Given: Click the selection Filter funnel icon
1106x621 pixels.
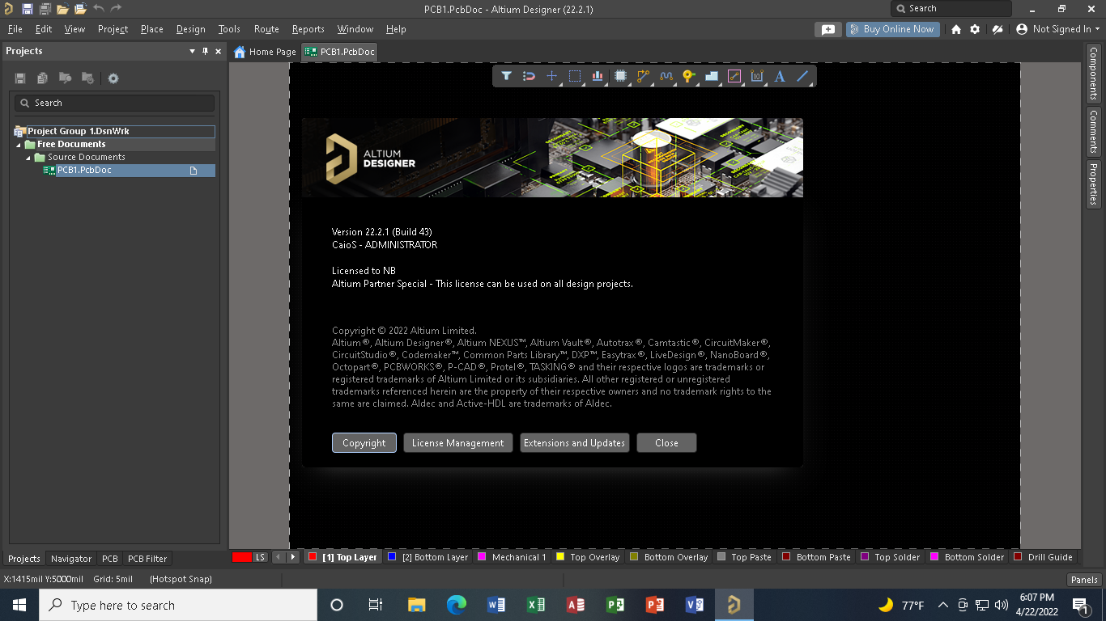Looking at the screenshot, I should pyautogui.click(x=506, y=76).
